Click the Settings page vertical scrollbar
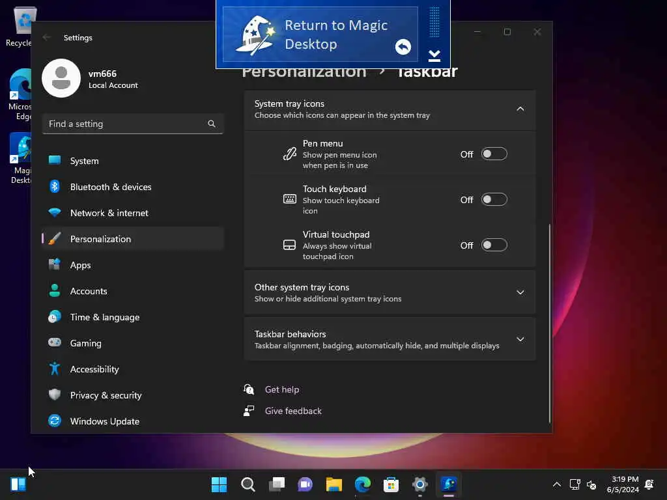 pyautogui.click(x=549, y=323)
